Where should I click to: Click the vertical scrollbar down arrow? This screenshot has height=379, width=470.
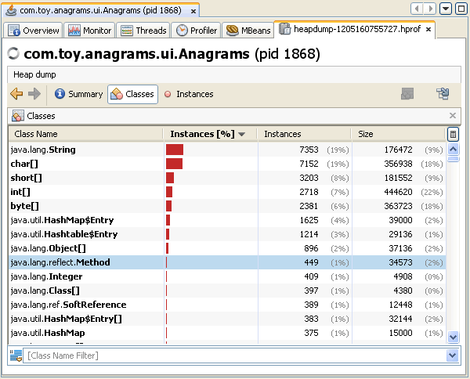point(453,337)
